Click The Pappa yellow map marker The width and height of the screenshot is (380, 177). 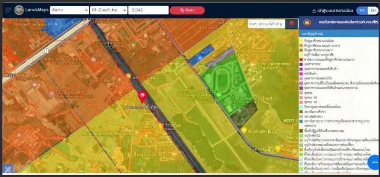pos(278,149)
